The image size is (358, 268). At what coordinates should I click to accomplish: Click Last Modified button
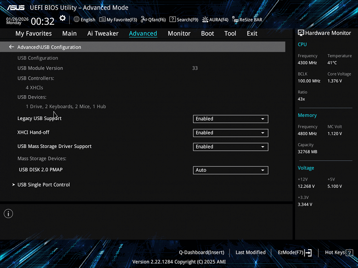[x=251, y=252]
